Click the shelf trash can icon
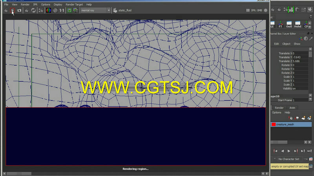Screen dimensions: 314x176 pyautogui.click(x=310, y=17)
